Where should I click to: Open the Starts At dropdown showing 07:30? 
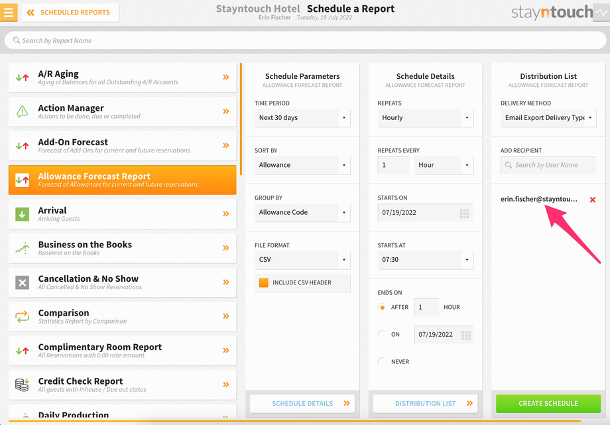425,260
